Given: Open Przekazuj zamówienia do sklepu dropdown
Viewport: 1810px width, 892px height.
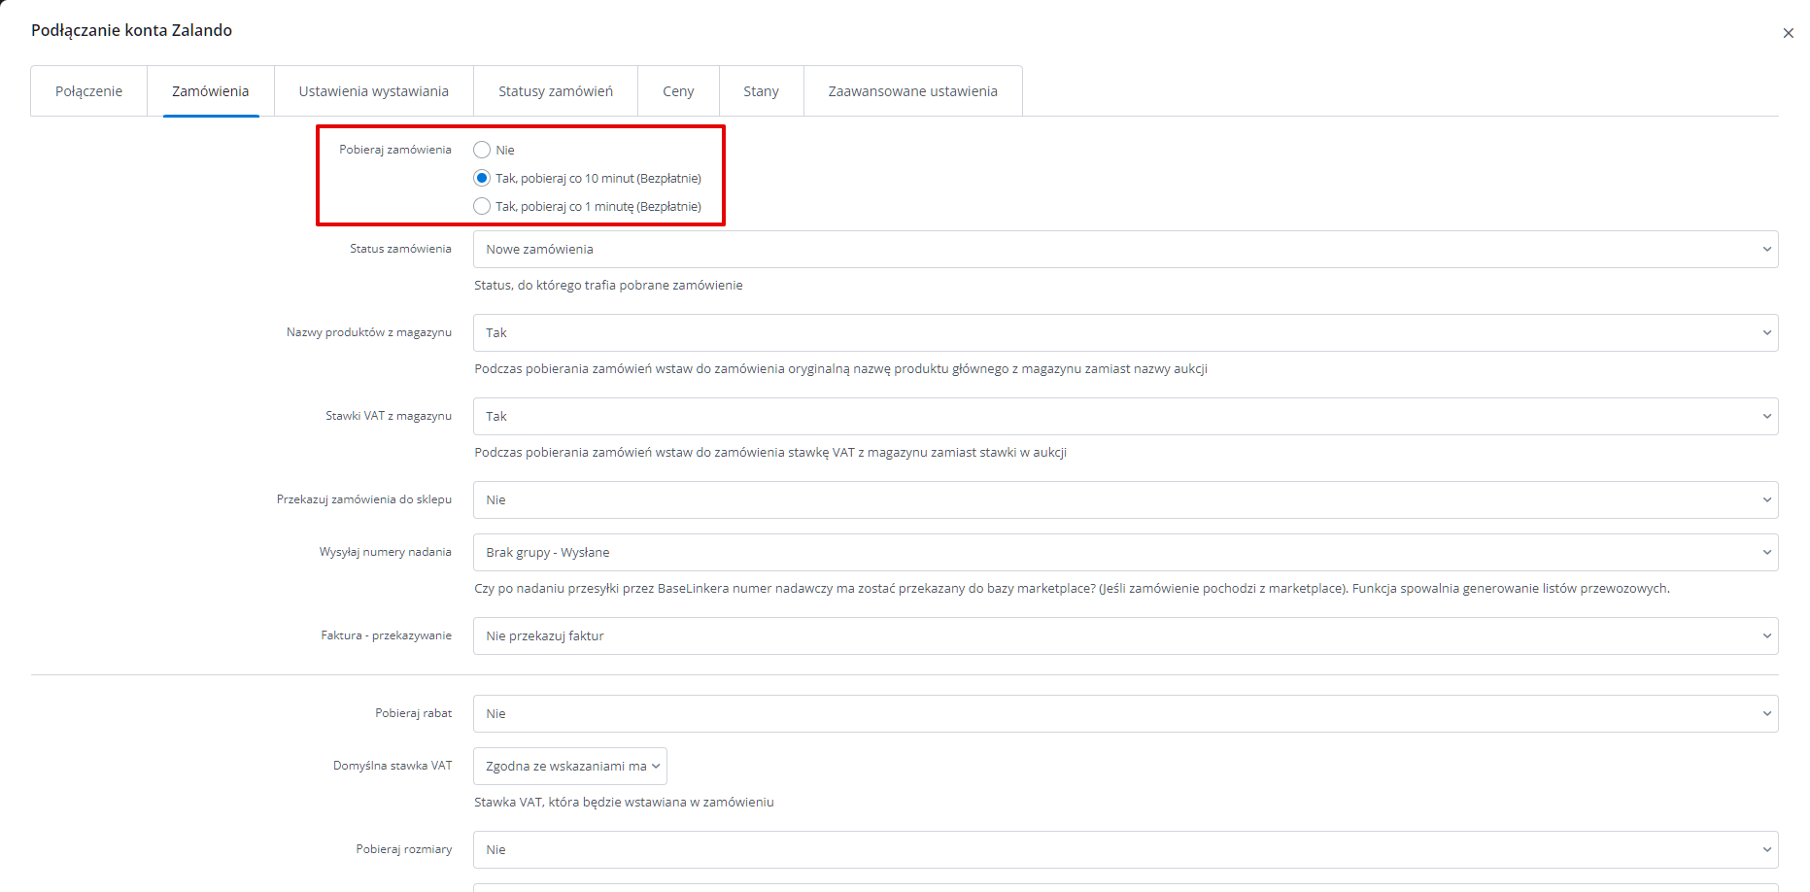Looking at the screenshot, I should pos(1125,499).
